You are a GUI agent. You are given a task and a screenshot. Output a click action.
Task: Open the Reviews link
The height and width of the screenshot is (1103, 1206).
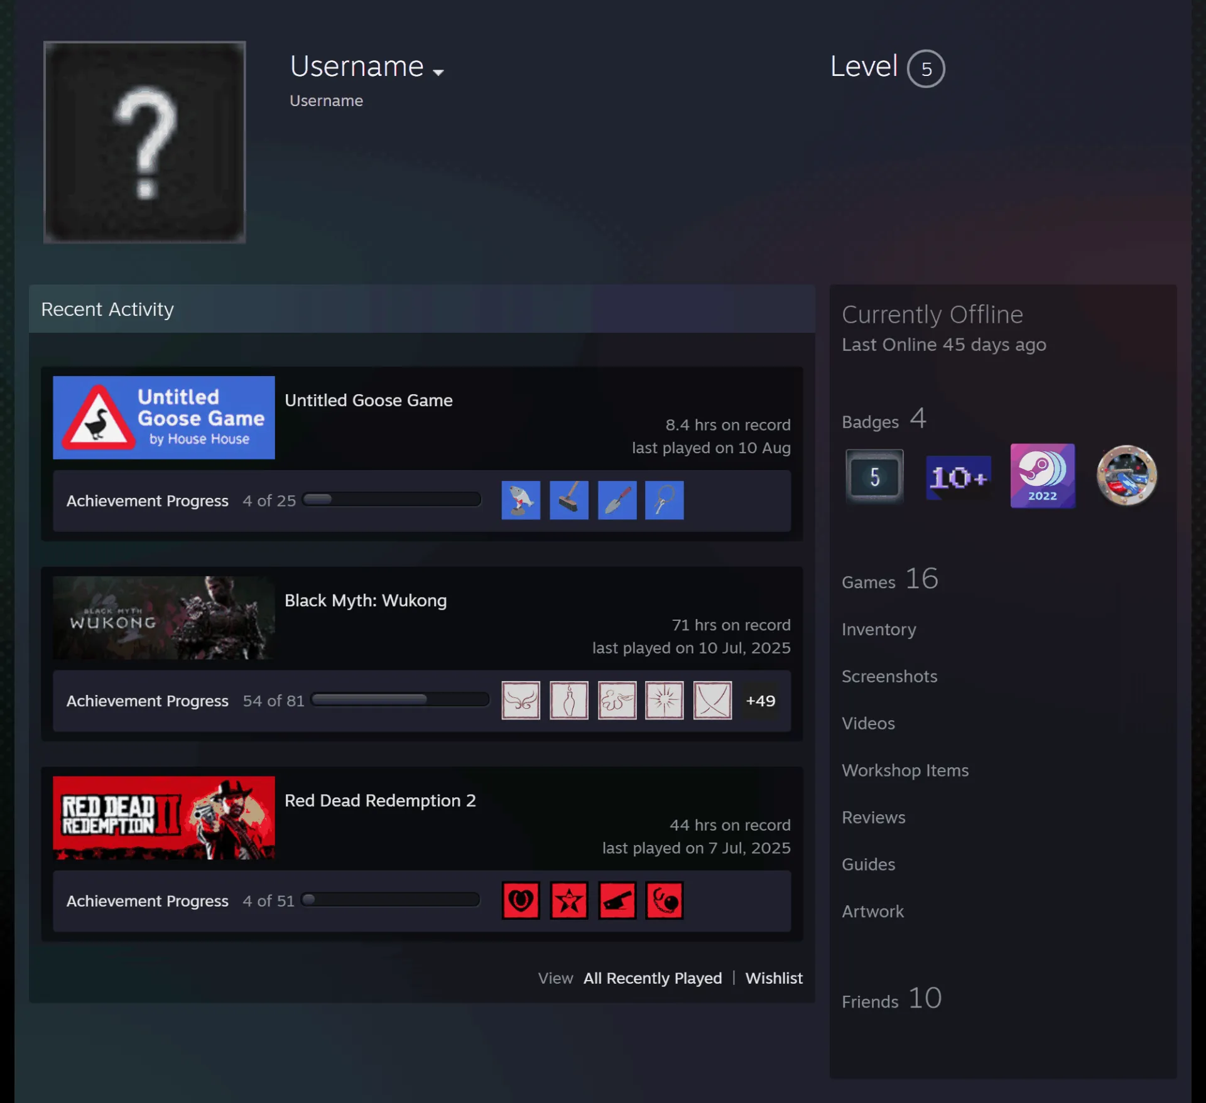click(874, 817)
